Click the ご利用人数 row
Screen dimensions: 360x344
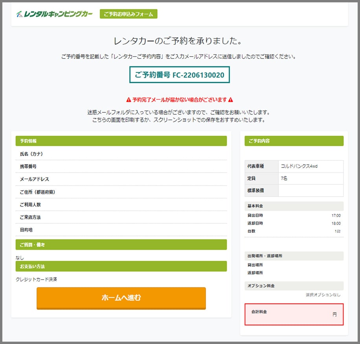coord(121,205)
